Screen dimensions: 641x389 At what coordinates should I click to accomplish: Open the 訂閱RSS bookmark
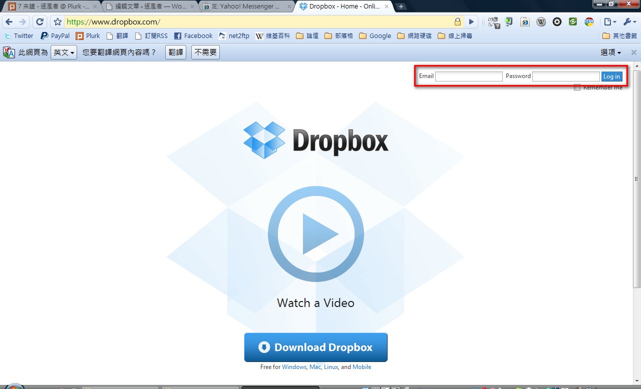[x=151, y=36]
